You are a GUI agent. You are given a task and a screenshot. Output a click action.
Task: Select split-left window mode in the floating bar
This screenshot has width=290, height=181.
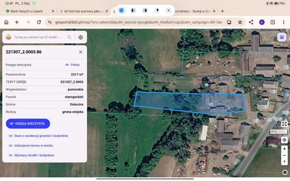point(133,10)
